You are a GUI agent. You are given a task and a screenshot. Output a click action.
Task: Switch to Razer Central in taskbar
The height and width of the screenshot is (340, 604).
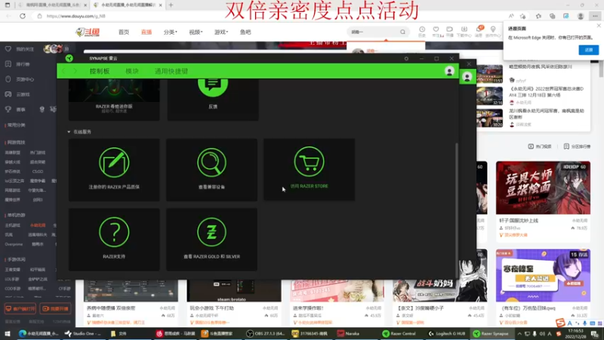click(399, 334)
